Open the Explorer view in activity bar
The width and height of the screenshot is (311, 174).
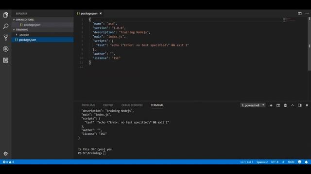(x=5, y=15)
